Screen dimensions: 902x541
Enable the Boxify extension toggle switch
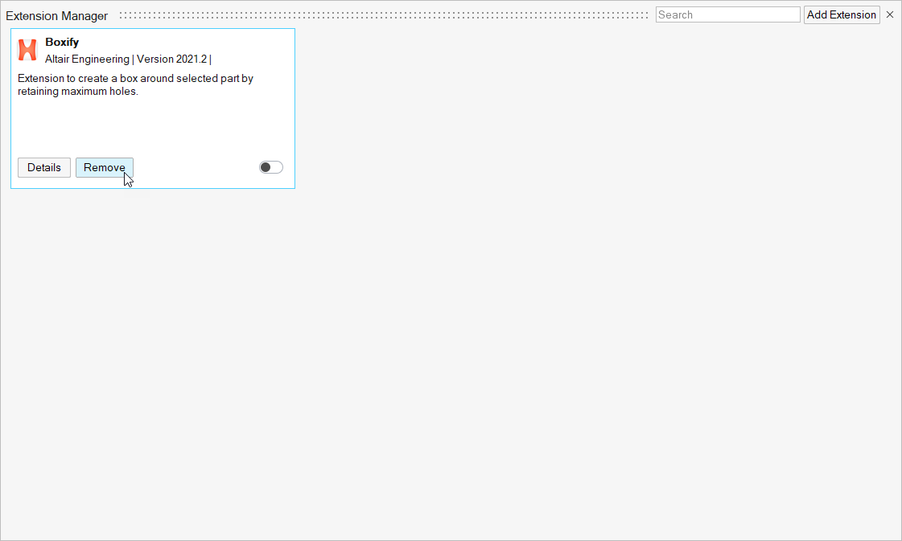(271, 167)
